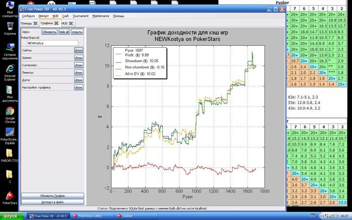
Task: Click the PokerStars id input field
Action: [52, 43]
